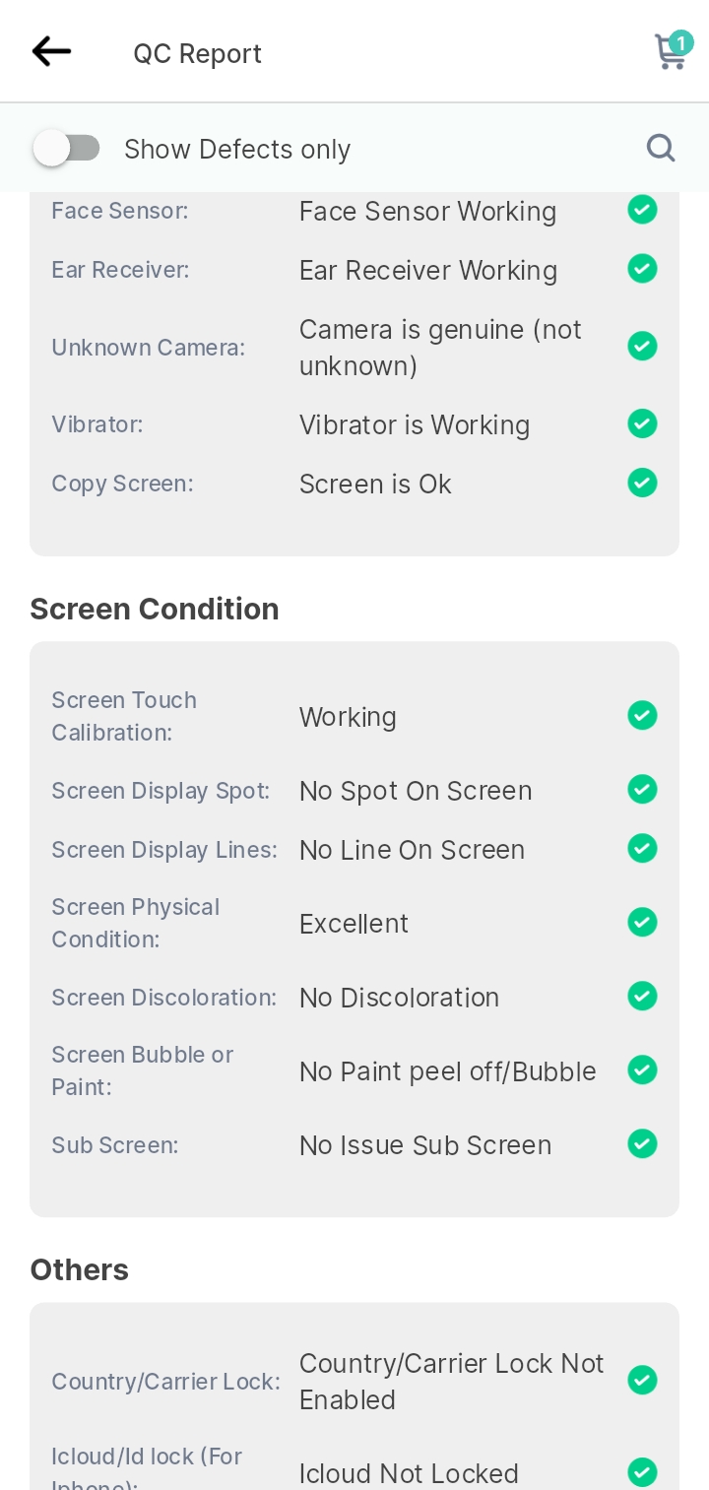This screenshot has height=1490, width=709.
Task: Go back using the arrow icon
Action: [51, 51]
